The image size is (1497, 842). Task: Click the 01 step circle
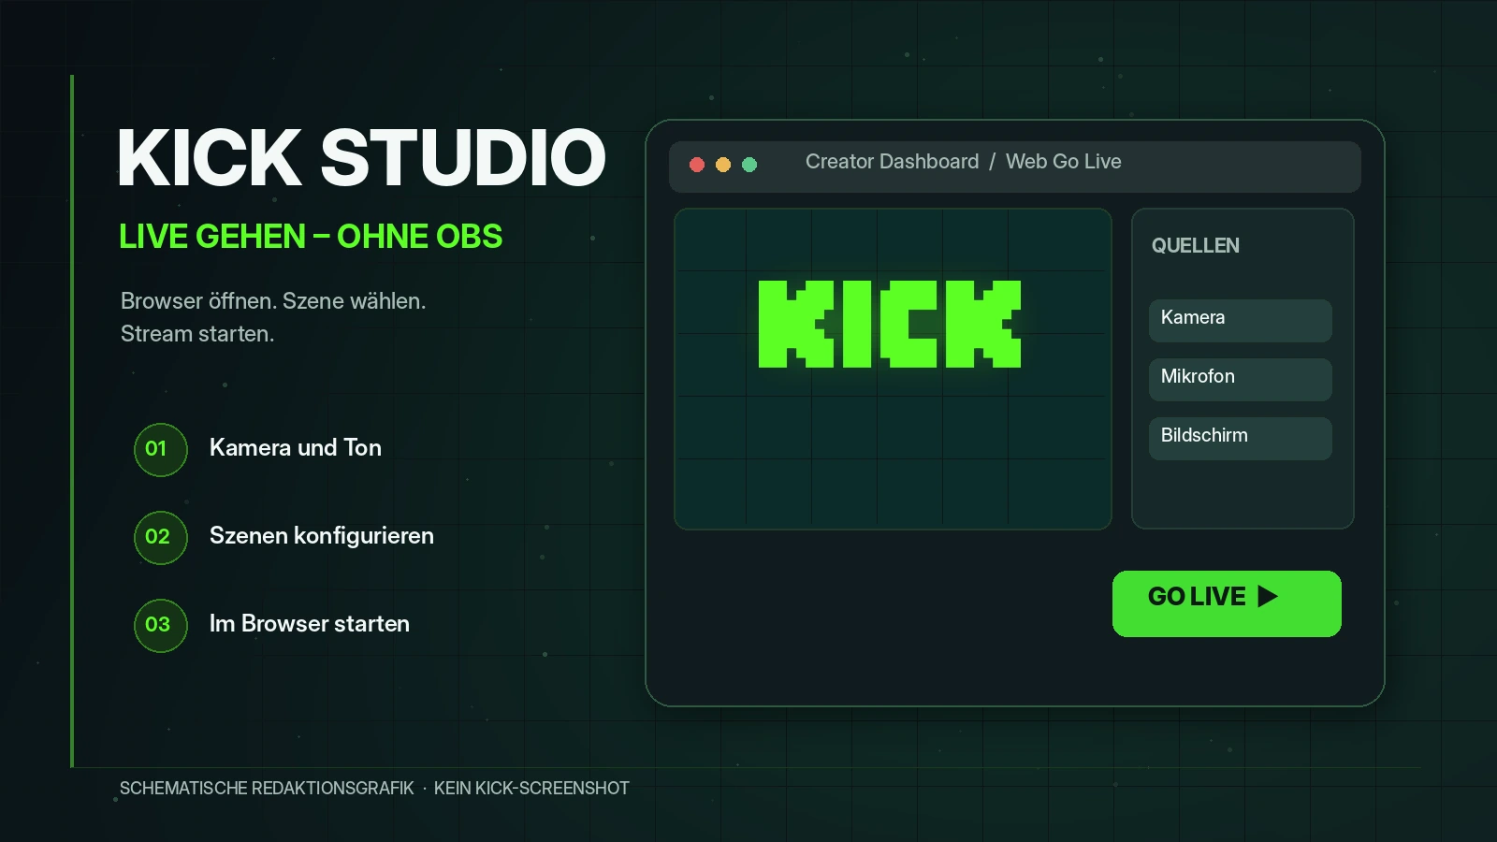tap(161, 450)
